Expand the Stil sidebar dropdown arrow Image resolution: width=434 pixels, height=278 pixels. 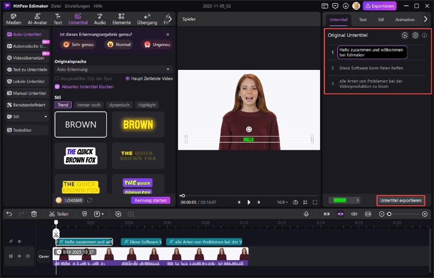click(46, 117)
